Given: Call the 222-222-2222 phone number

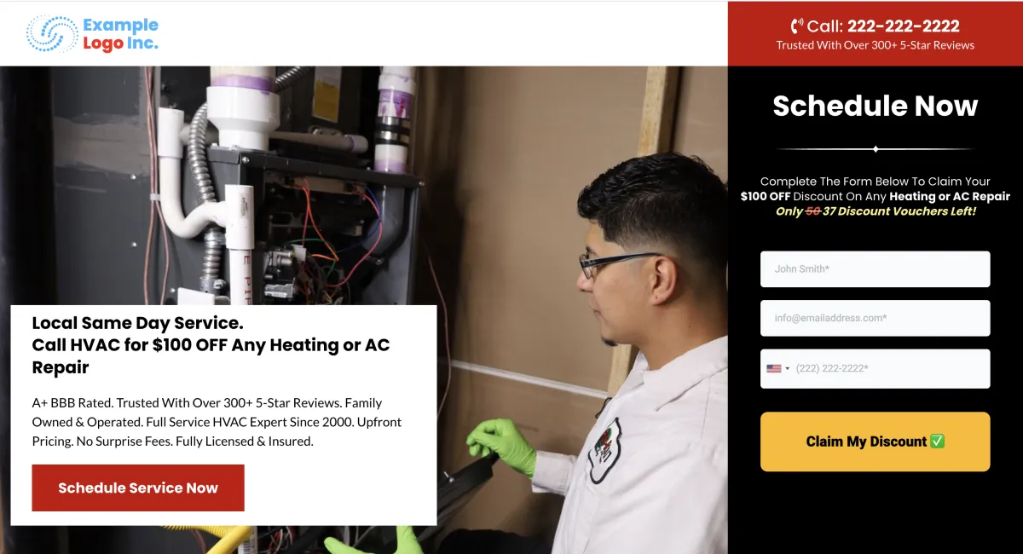Looking at the screenshot, I should 904,26.
